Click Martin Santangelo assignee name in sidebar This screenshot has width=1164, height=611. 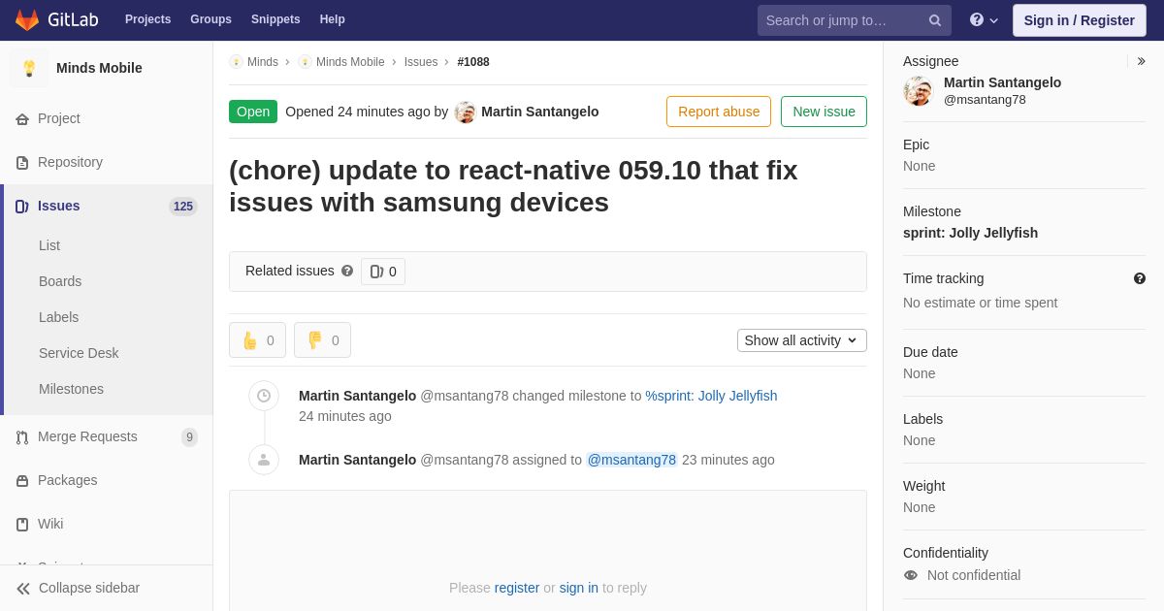[1002, 82]
